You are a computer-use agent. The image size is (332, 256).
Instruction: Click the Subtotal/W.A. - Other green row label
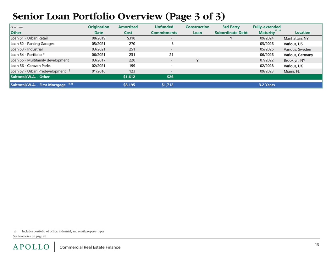pyautogui.click(x=30, y=77)
